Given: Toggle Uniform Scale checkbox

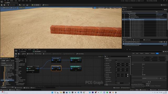Looking at the screenshot, I should coord(116,79).
